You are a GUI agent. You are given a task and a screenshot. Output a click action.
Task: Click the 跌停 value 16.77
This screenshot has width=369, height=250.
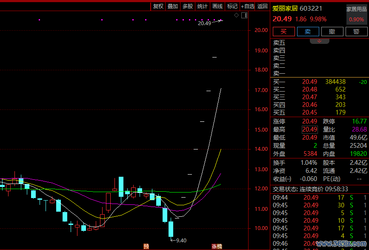tap(359, 121)
